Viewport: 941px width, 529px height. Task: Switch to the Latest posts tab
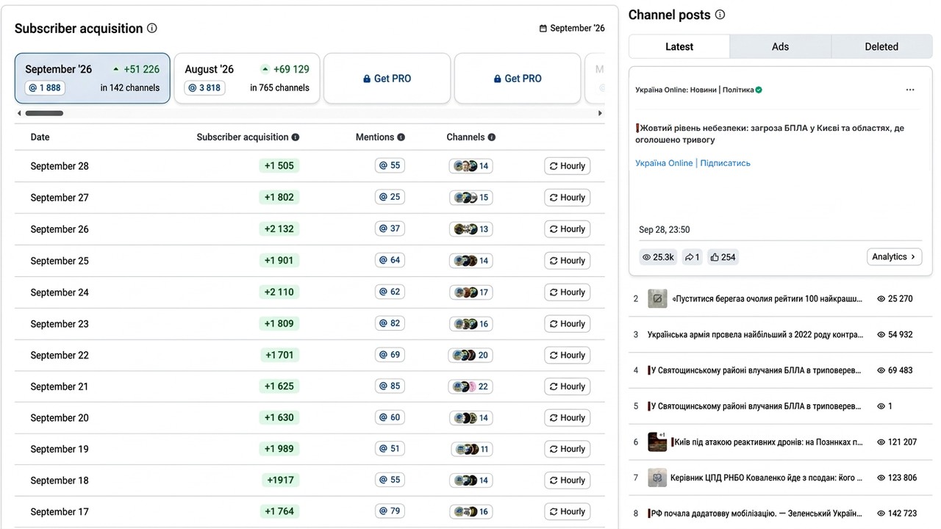679,46
